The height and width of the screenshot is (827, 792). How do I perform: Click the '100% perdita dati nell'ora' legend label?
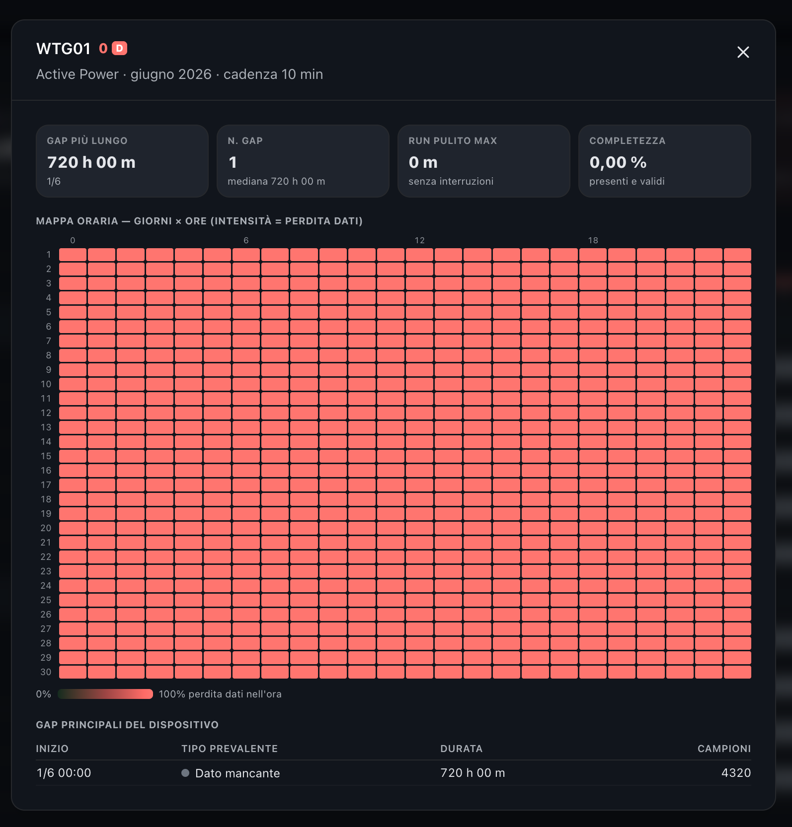coord(220,694)
